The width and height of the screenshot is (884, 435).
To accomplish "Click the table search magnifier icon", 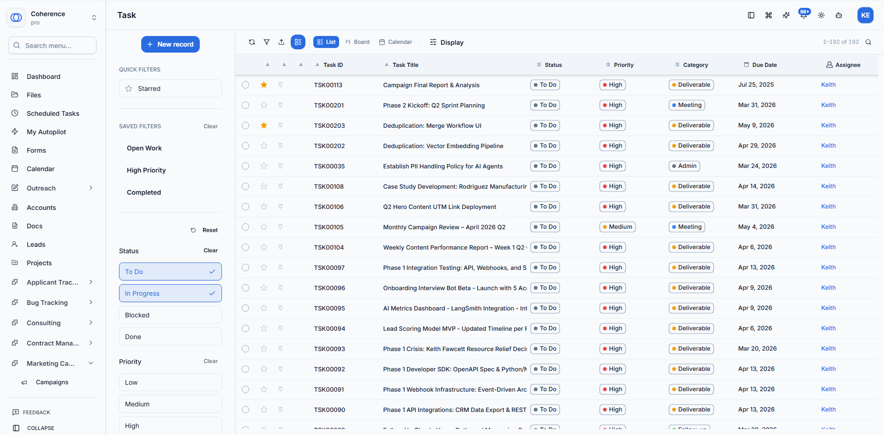I will click(868, 42).
